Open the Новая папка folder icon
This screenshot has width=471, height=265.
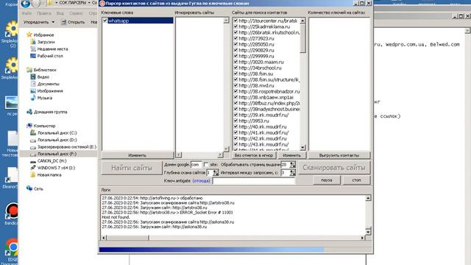click(33, 174)
